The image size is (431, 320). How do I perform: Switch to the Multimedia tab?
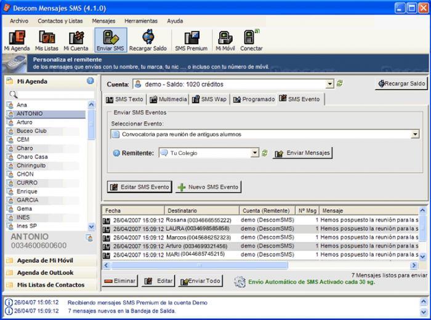pyautogui.click(x=168, y=99)
